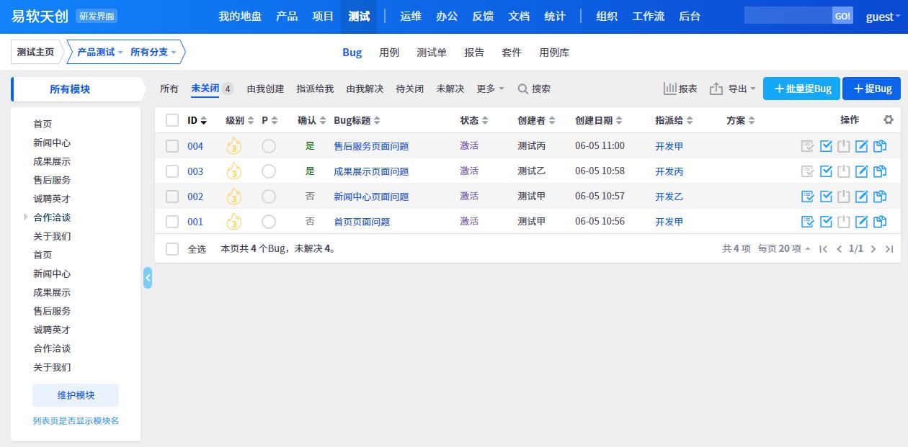The width and height of the screenshot is (908, 447).
Task: Open the 所有分支 branch dropdown
Action: [x=153, y=52]
